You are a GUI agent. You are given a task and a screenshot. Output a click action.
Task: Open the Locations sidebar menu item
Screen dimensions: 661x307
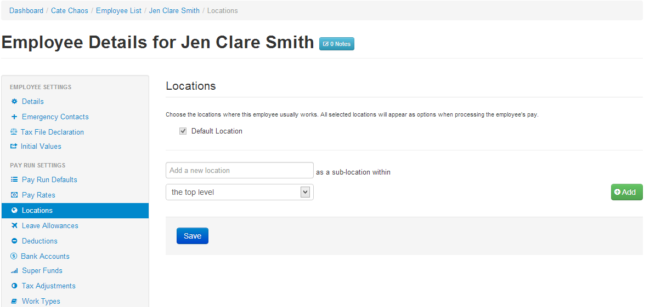point(75,211)
